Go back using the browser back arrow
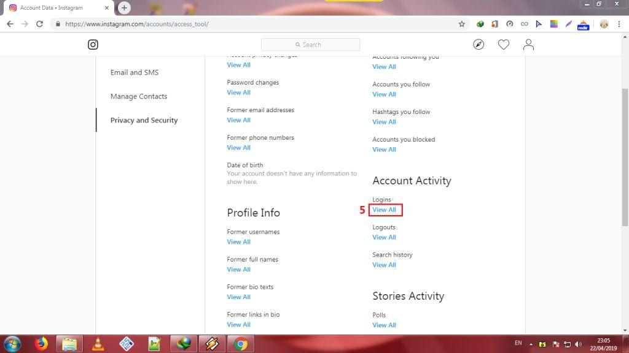 pyautogui.click(x=10, y=24)
